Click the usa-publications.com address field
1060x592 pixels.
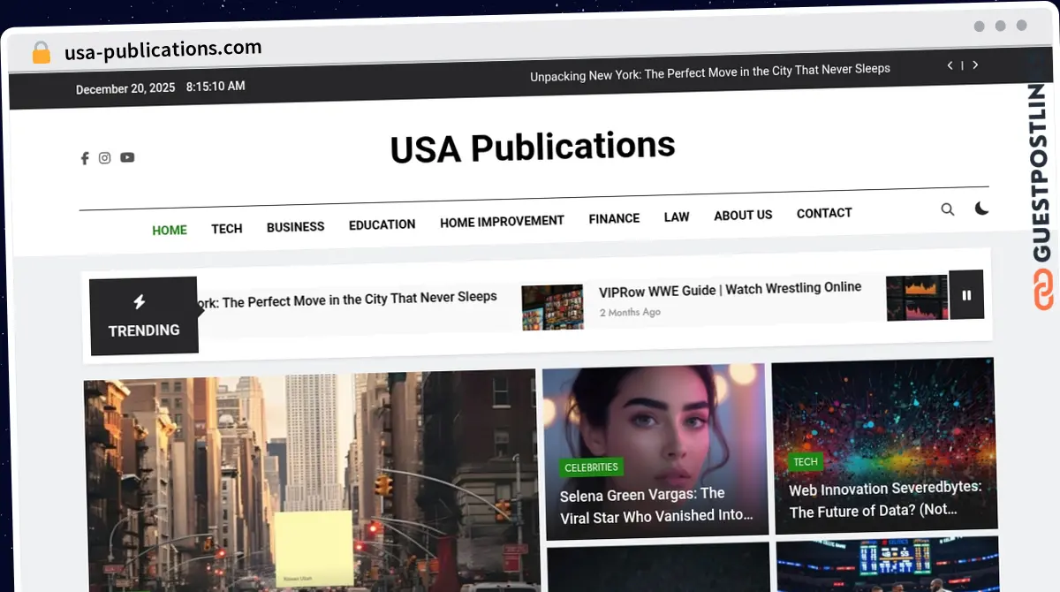163,50
